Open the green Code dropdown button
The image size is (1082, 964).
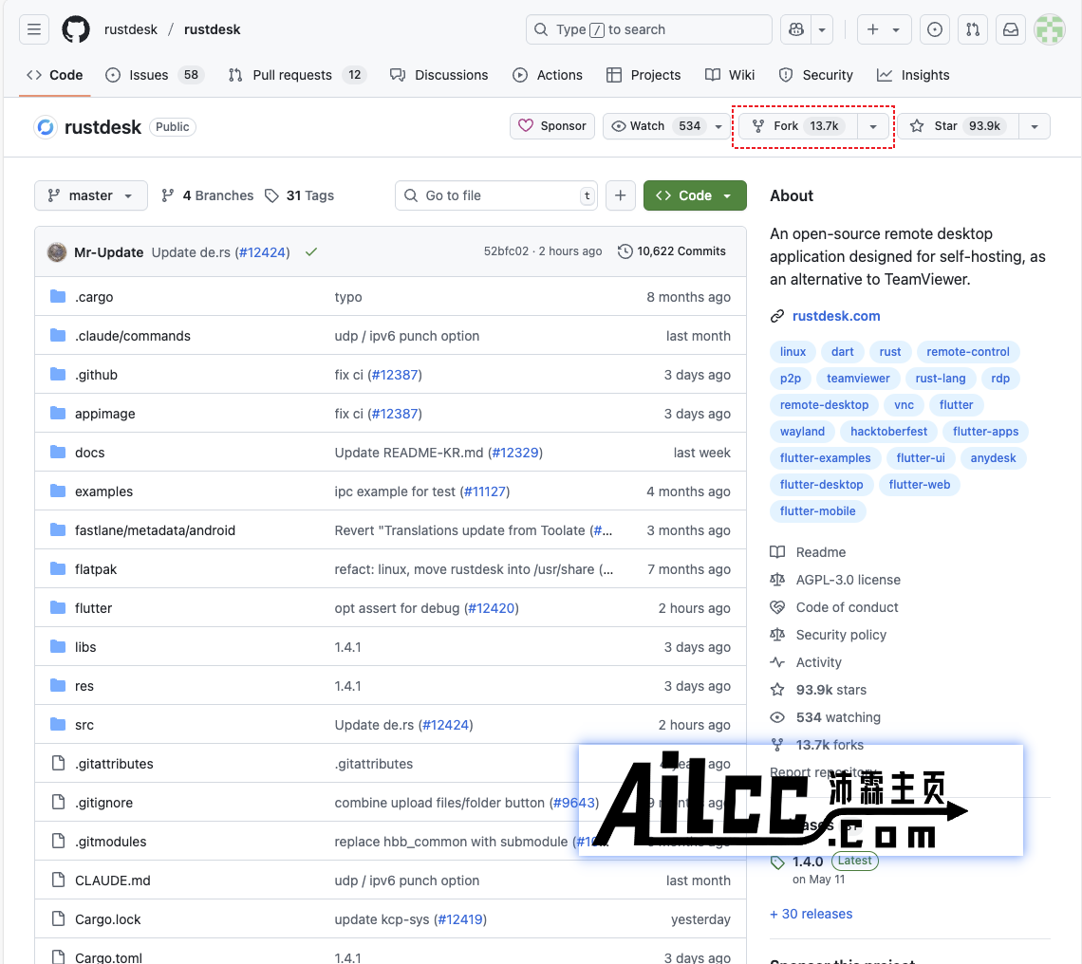coord(695,195)
